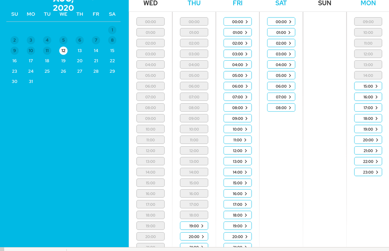389x251 pixels.
Task: Click the SAT day column header
Action: 281,4
